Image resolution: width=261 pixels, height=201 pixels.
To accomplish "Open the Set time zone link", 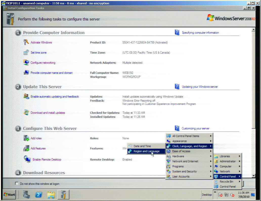I will coord(38,53).
